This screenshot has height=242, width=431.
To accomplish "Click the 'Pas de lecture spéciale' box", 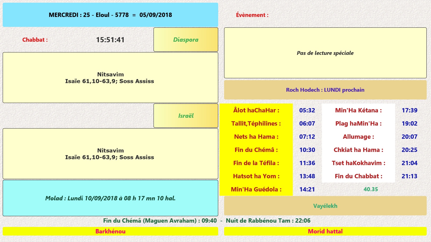I will tap(325, 53).
